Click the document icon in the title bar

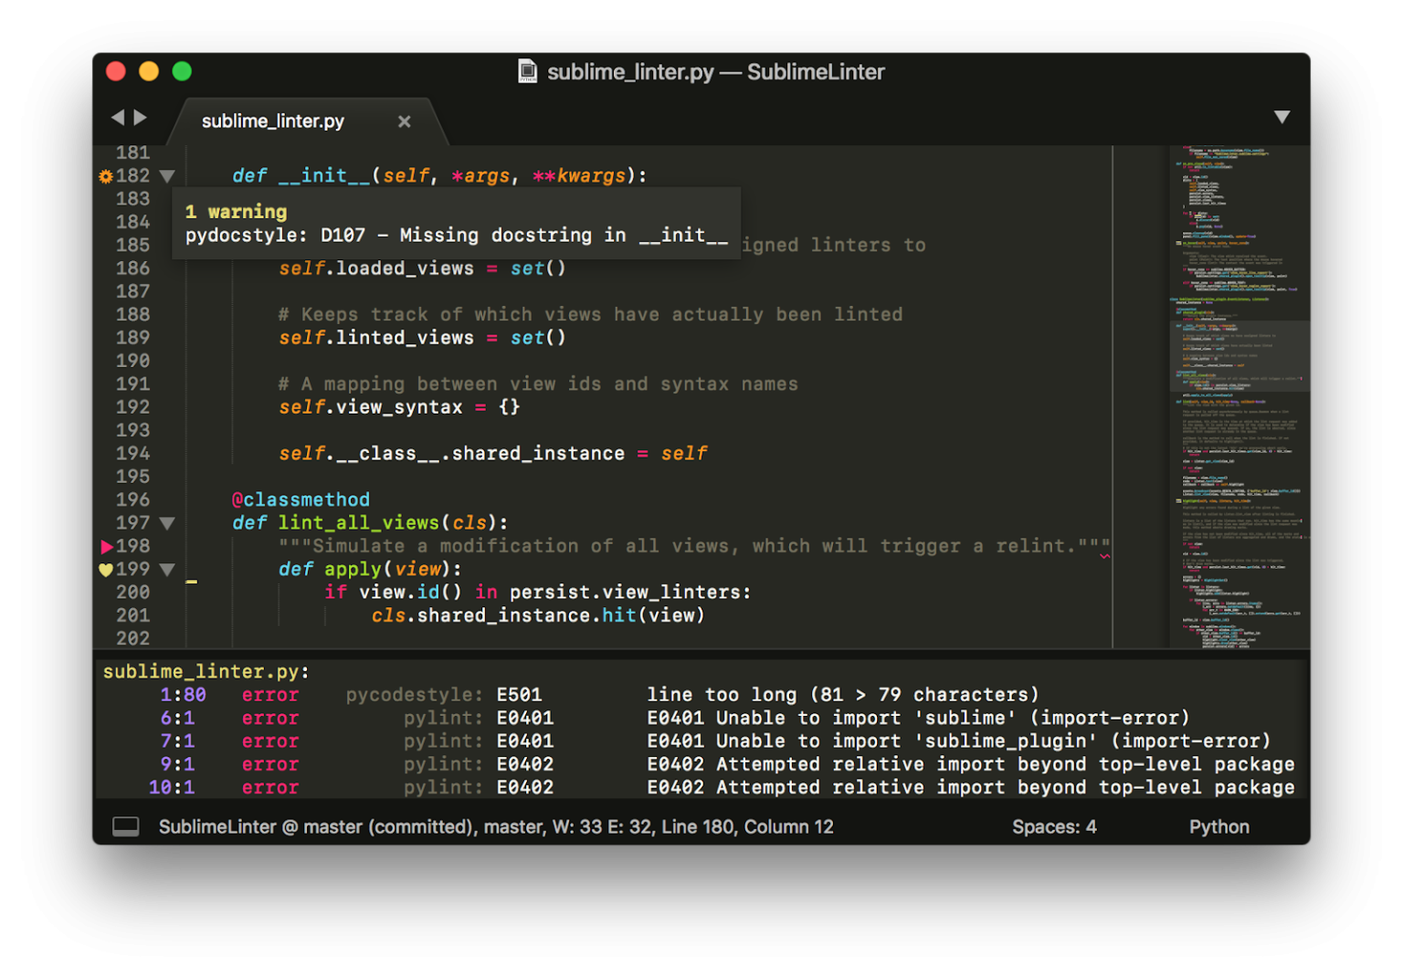click(527, 71)
